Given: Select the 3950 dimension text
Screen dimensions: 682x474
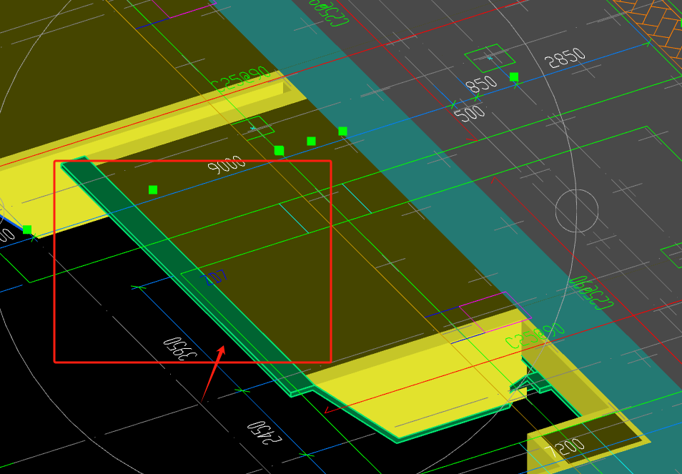Looking at the screenshot, I should pos(179,348).
